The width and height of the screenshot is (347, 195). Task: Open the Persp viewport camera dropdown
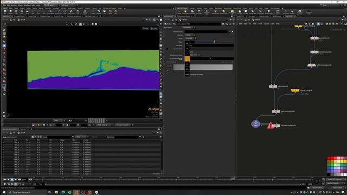(x=145, y=28)
